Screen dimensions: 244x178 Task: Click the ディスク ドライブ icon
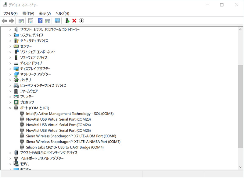coord(16,63)
